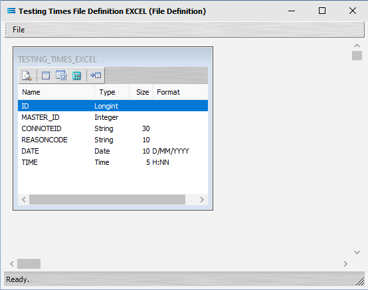Click window vertical scrollbar down arrow
368x290 pixels.
coord(357,252)
